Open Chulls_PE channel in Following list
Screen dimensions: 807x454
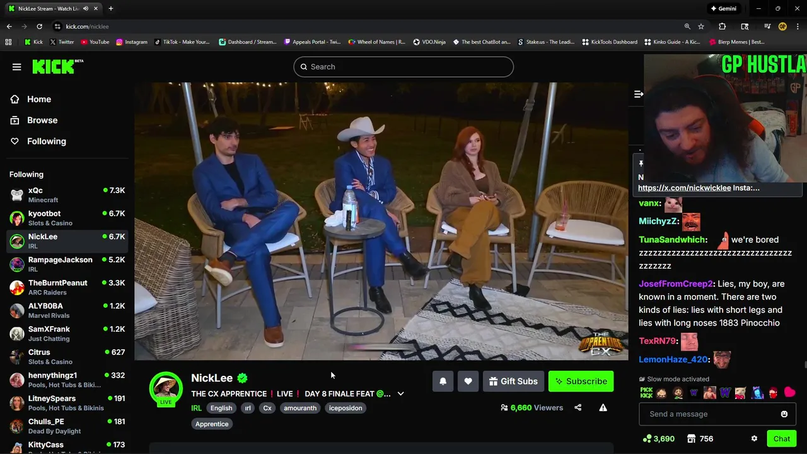67,426
